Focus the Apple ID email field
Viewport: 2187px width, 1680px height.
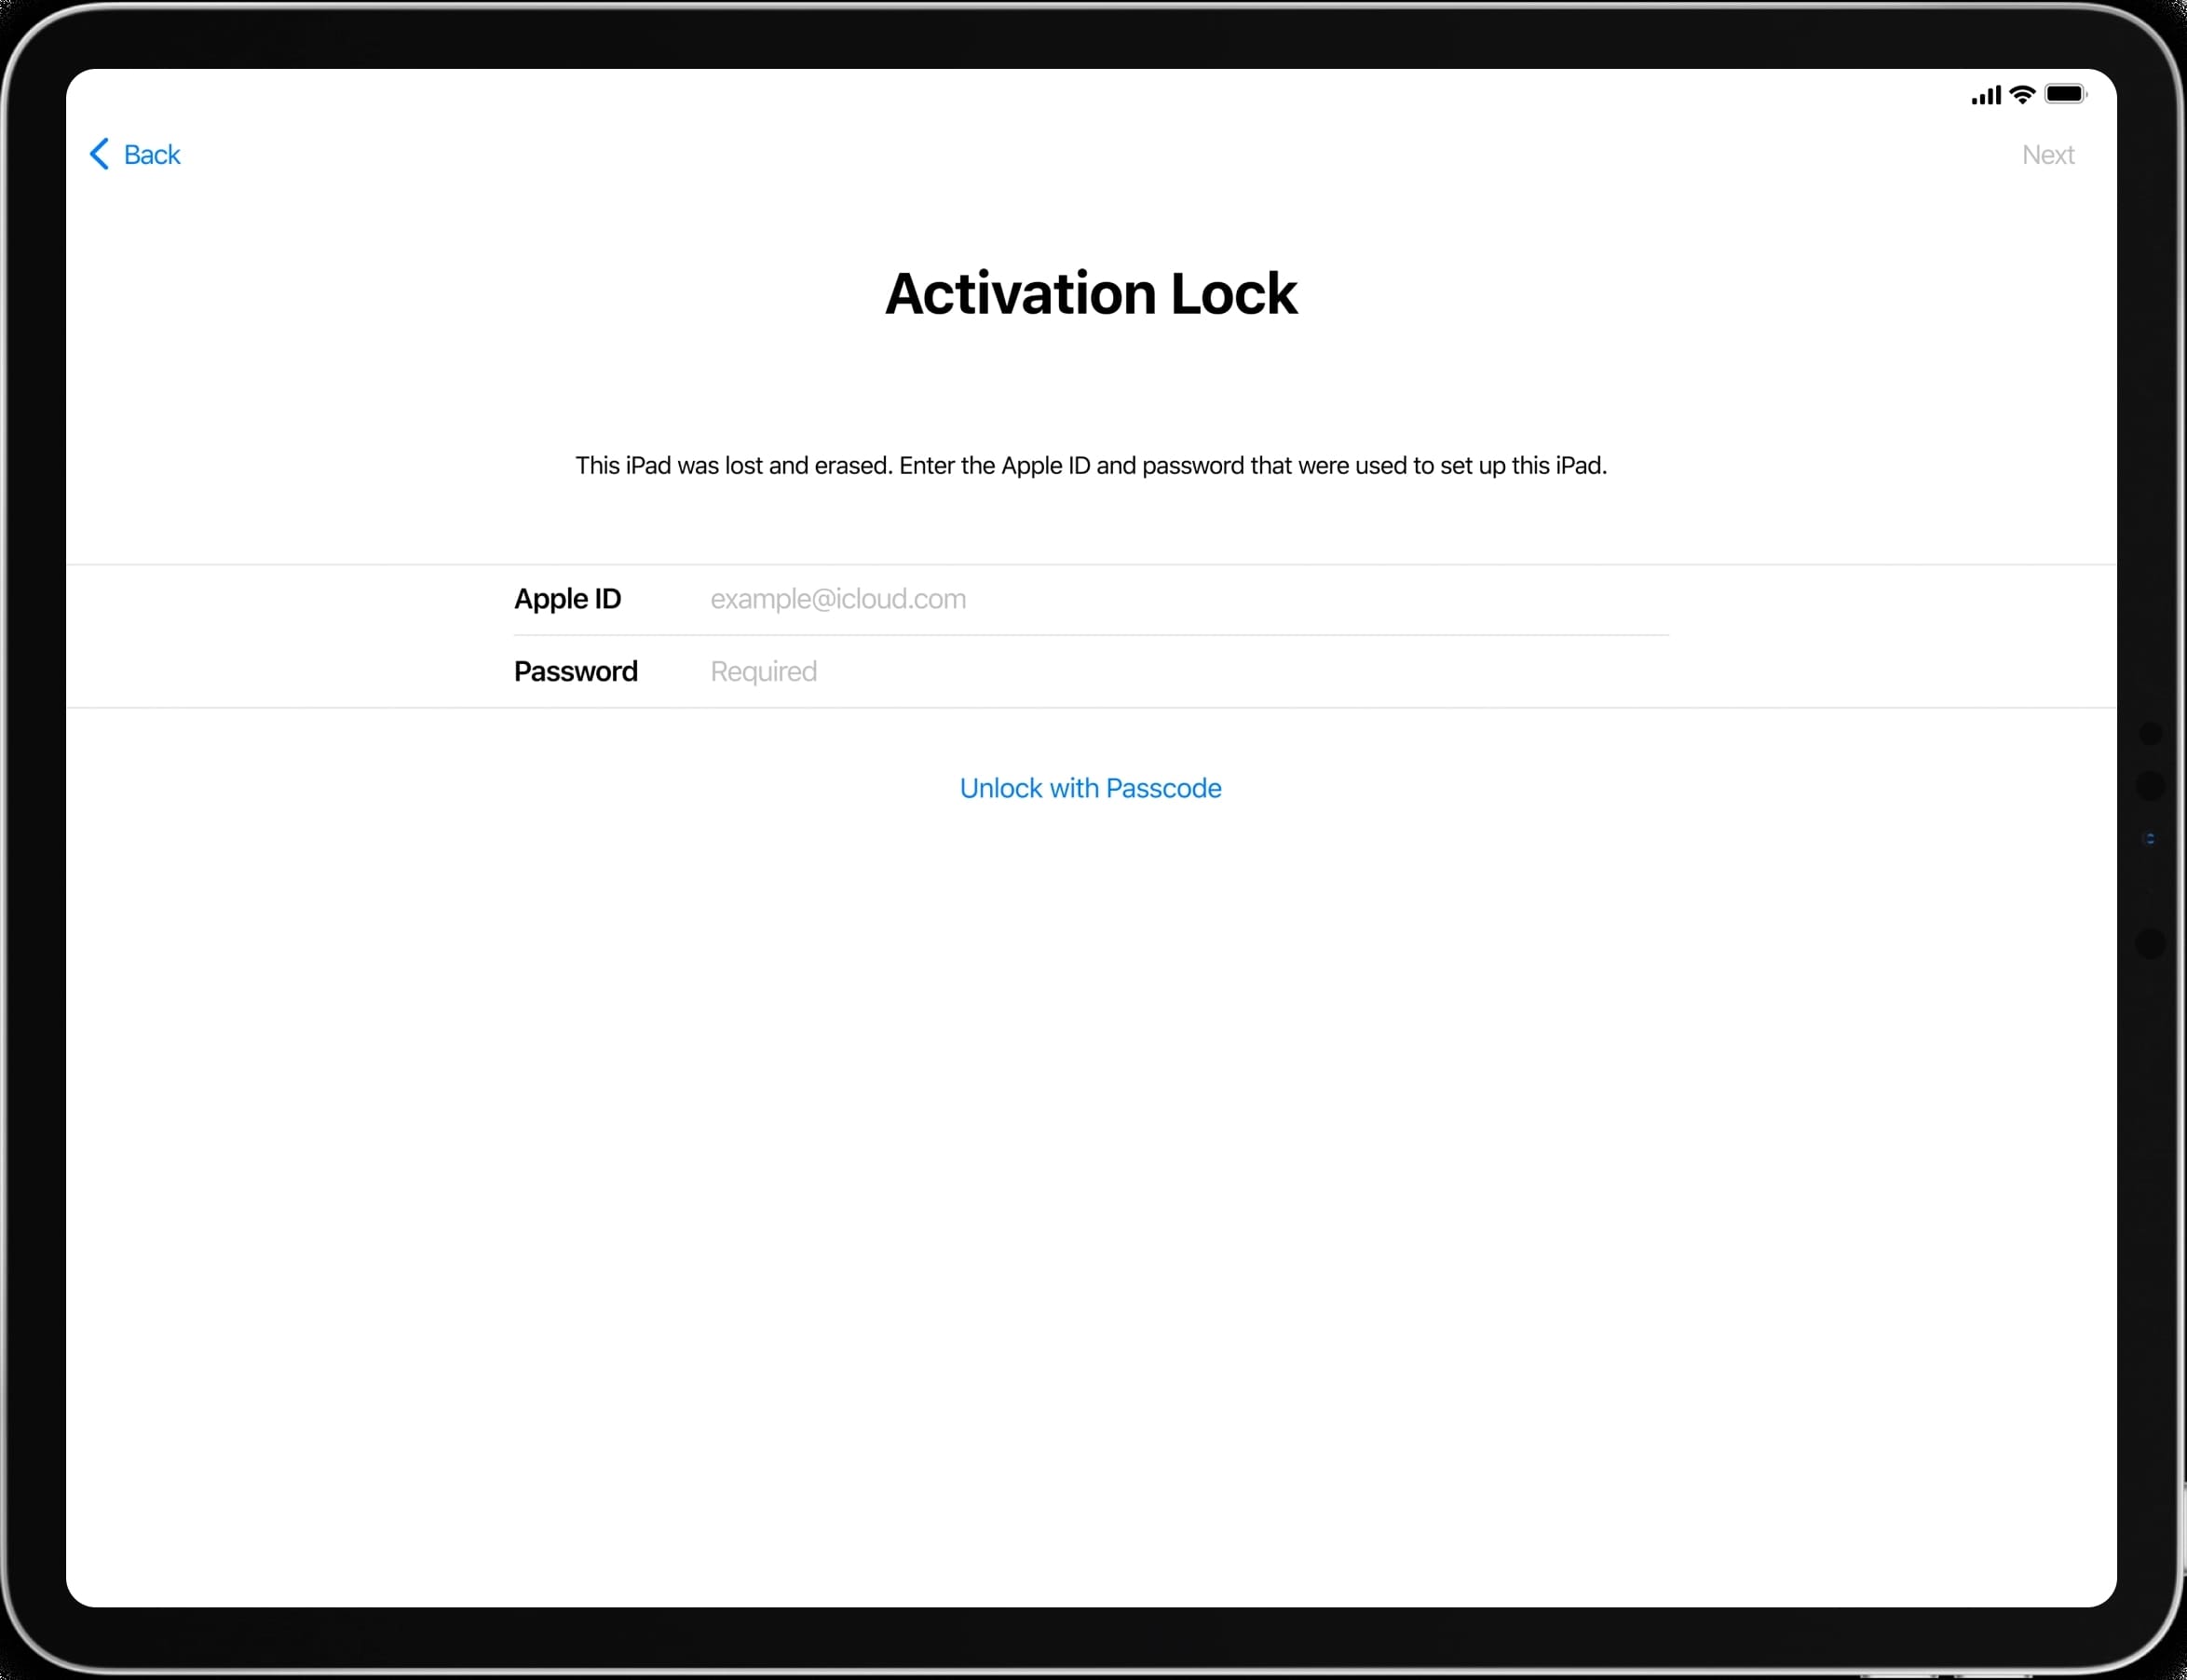point(1188,599)
